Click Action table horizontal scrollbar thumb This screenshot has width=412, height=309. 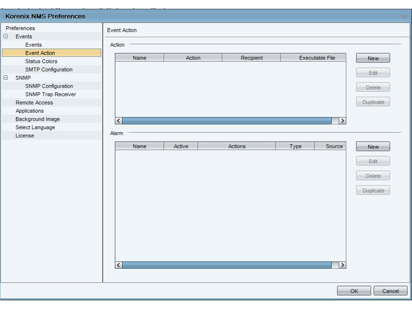(x=227, y=121)
